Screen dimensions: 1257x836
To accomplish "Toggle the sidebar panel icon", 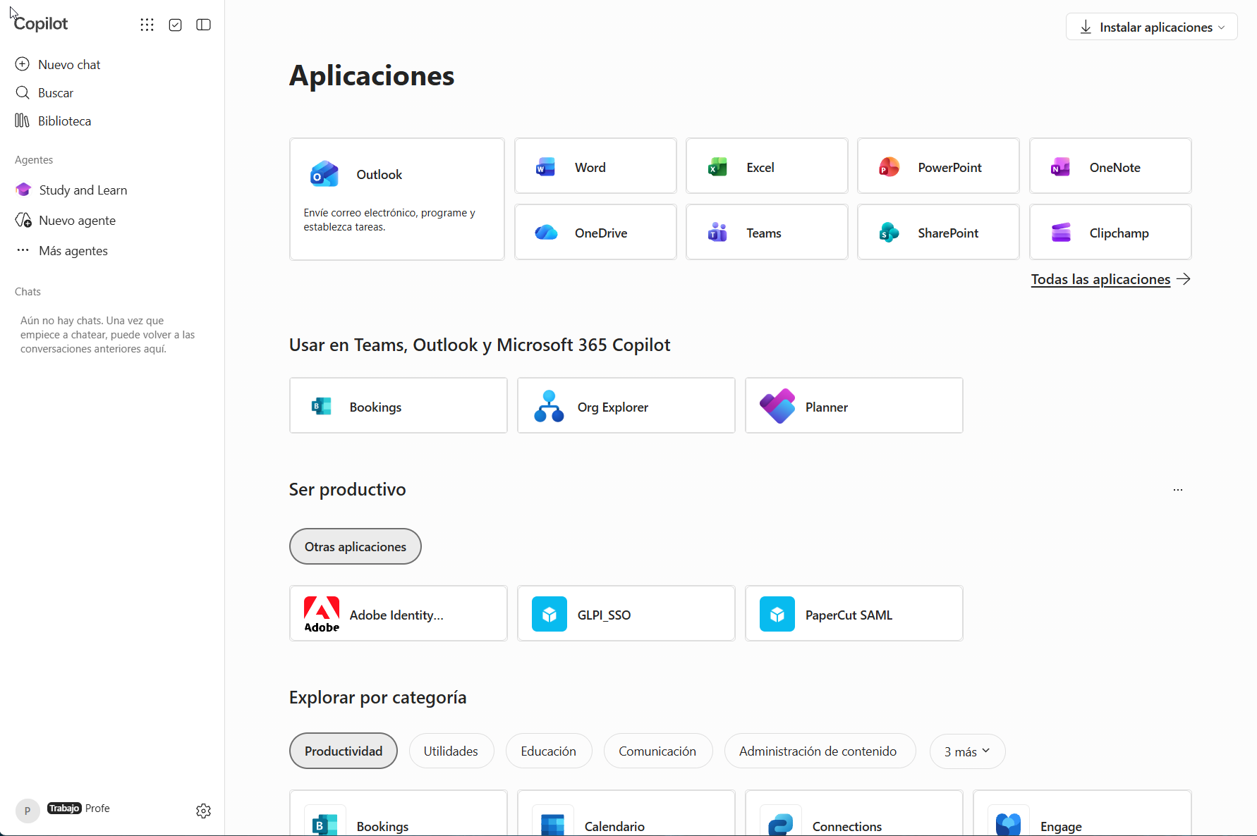I will (204, 25).
